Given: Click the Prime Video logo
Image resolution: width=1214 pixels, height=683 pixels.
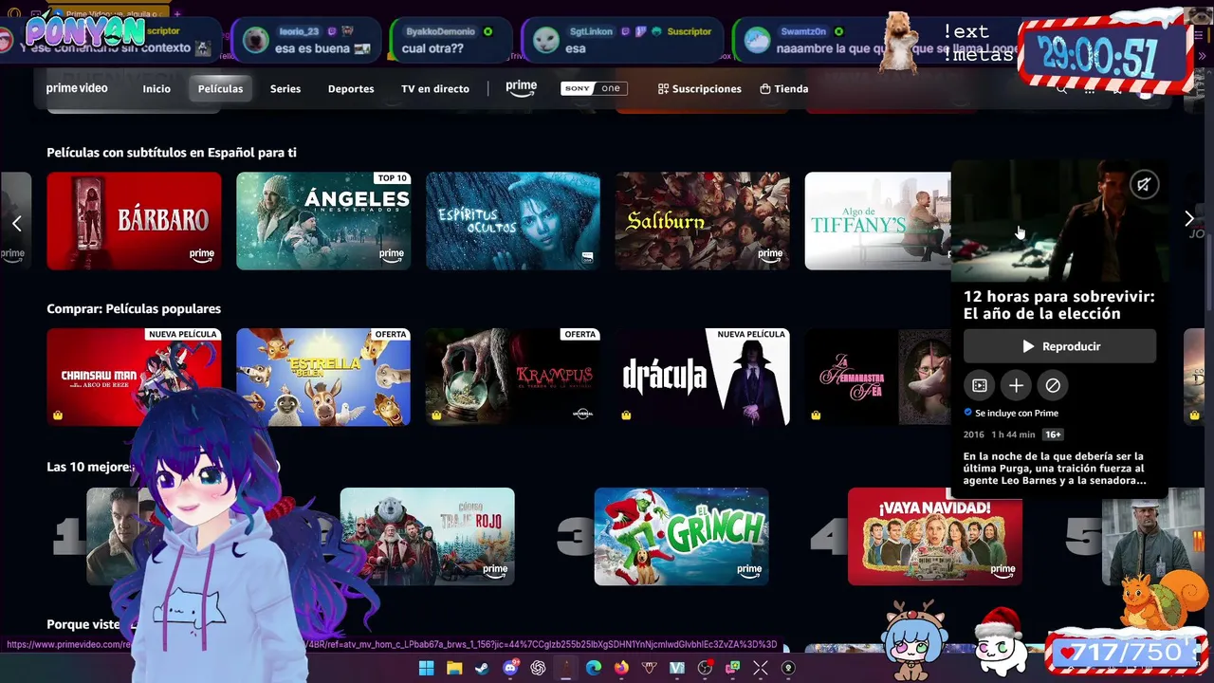Looking at the screenshot, I should tap(77, 88).
